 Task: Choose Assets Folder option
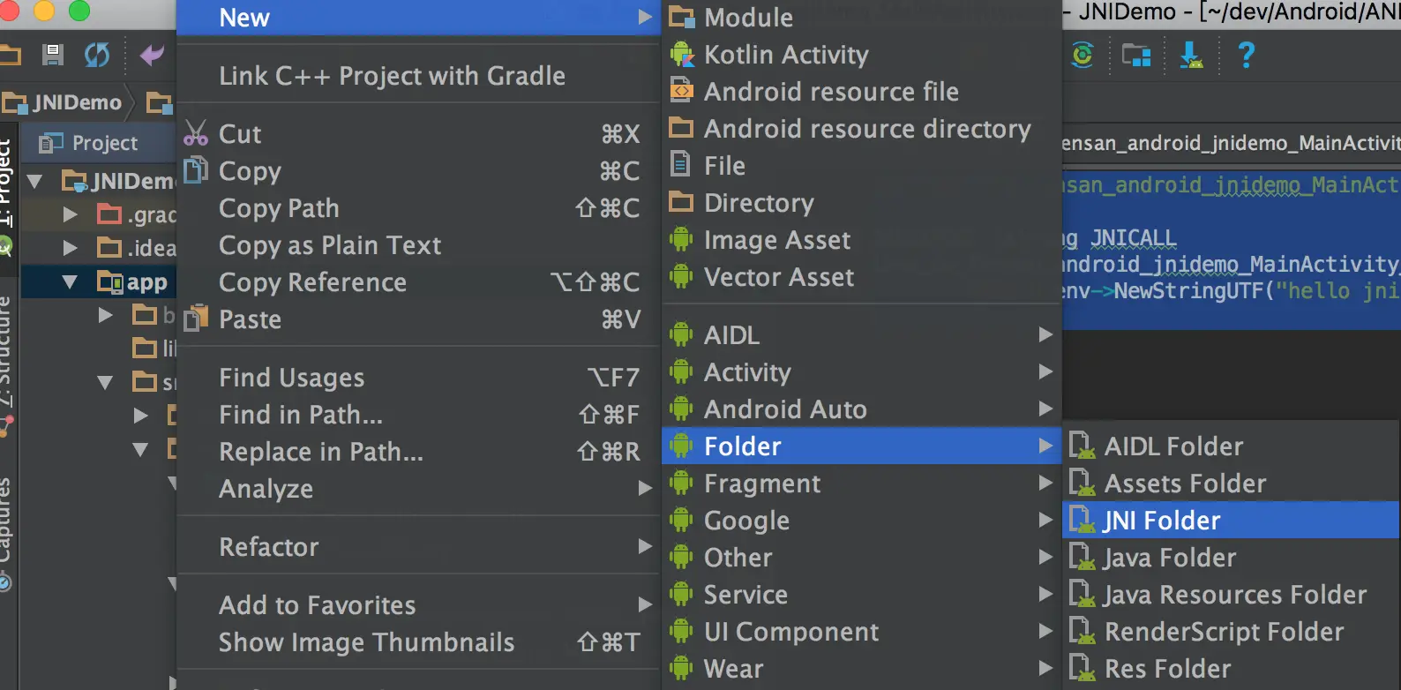tap(1185, 484)
